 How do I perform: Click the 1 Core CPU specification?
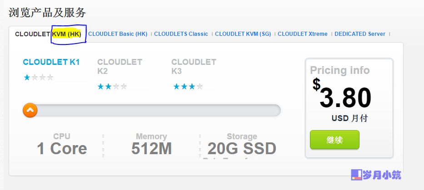tap(62, 145)
